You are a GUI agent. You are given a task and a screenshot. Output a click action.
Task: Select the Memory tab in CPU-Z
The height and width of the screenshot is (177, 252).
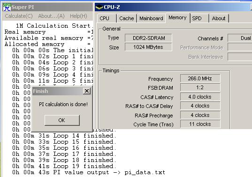(x=177, y=18)
